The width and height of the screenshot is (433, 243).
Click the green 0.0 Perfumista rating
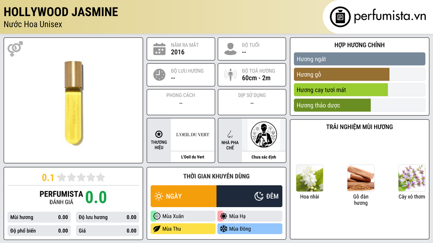pos(96,197)
